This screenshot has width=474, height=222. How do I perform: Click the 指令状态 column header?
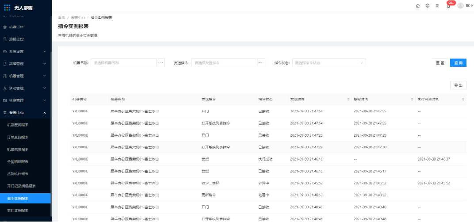(x=265, y=99)
